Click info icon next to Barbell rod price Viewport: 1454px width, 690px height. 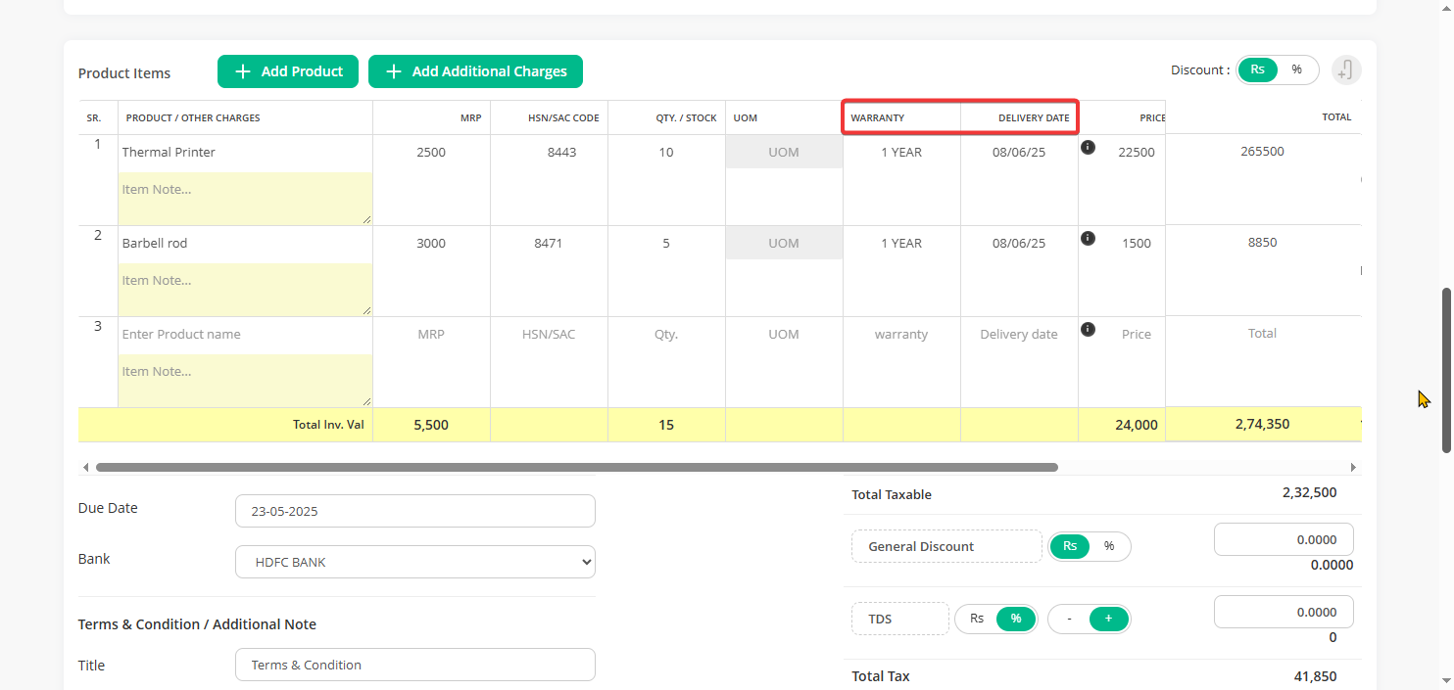pos(1088,239)
